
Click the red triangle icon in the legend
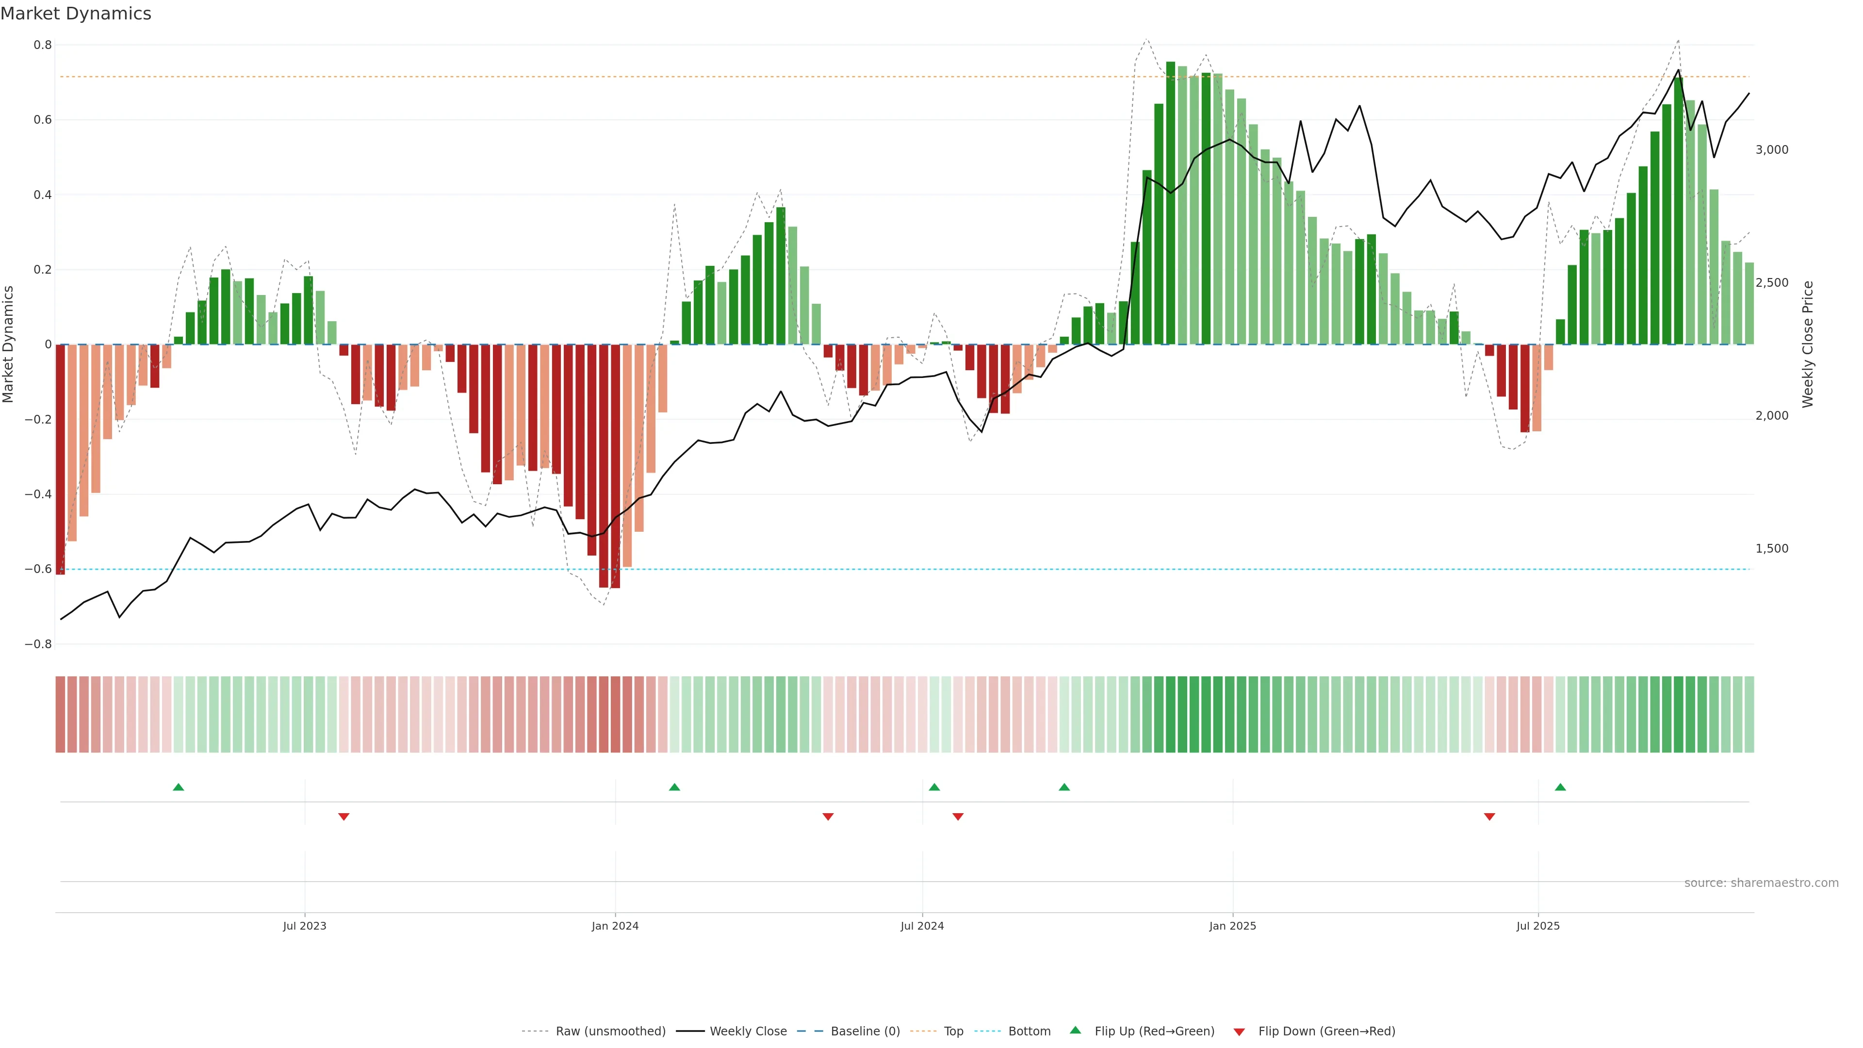click(x=1239, y=1032)
